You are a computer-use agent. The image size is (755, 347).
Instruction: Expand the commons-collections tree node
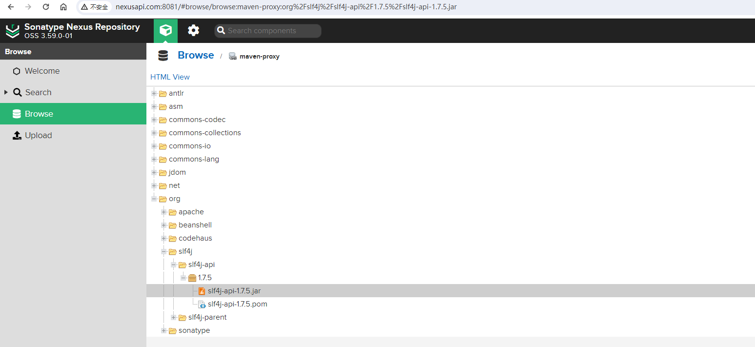coord(154,133)
